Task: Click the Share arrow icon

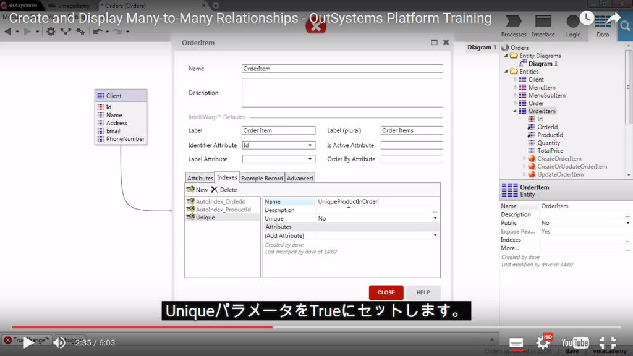Action: point(613,18)
